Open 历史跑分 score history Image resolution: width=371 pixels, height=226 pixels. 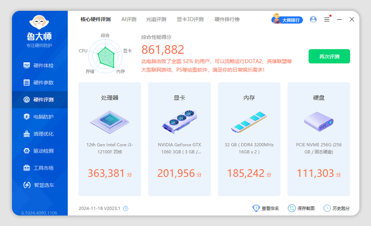point(337,208)
